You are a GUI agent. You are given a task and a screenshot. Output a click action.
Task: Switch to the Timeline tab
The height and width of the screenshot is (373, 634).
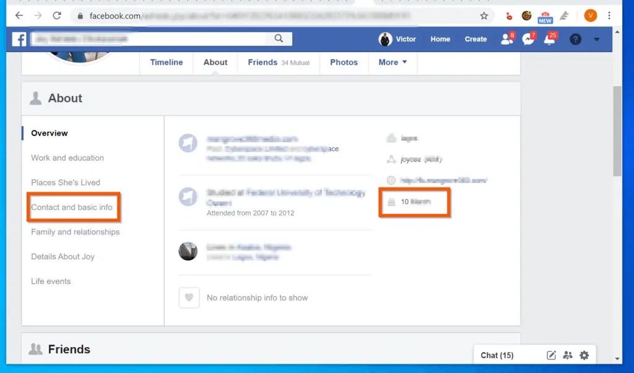click(166, 62)
